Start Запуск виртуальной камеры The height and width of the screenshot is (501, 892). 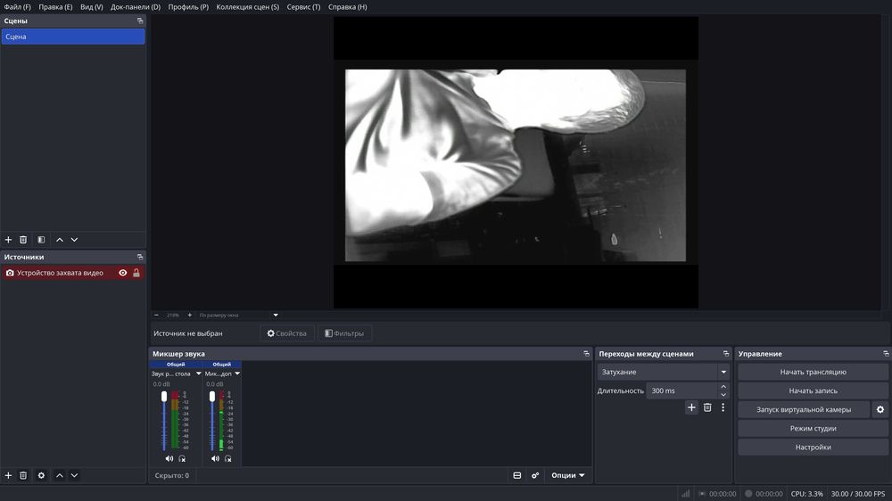804,409
